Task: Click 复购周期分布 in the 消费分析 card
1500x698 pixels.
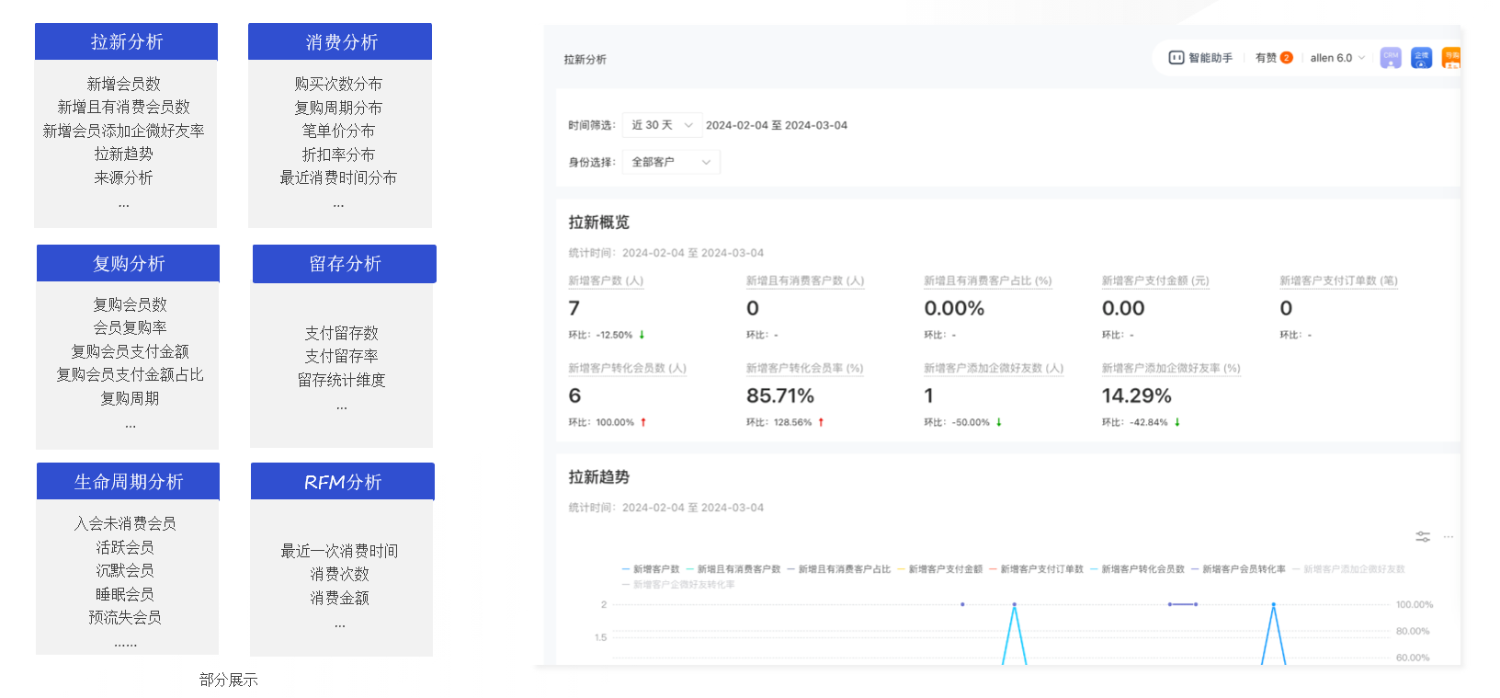Action: pyautogui.click(x=338, y=108)
